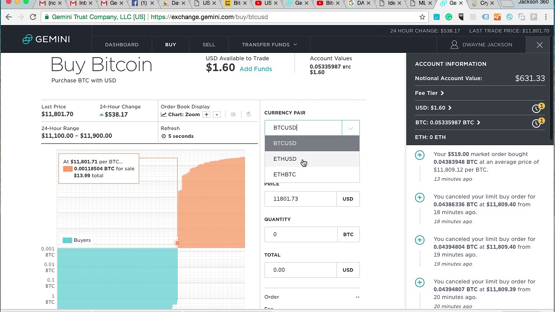Expand the Fee Tier section
The width and height of the screenshot is (555, 312).
pos(429,93)
